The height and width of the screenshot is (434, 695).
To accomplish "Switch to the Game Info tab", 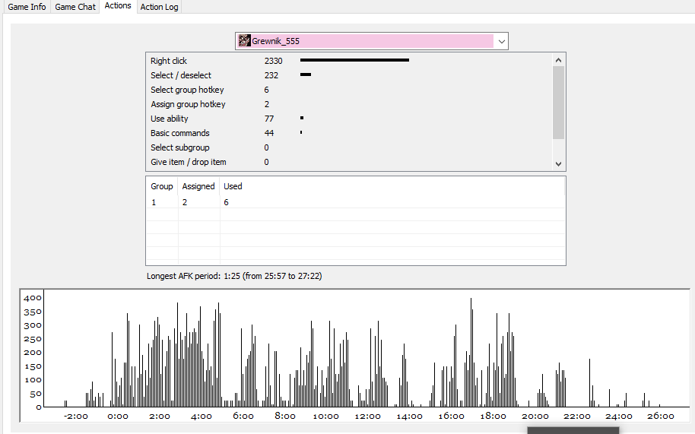I will [27, 7].
